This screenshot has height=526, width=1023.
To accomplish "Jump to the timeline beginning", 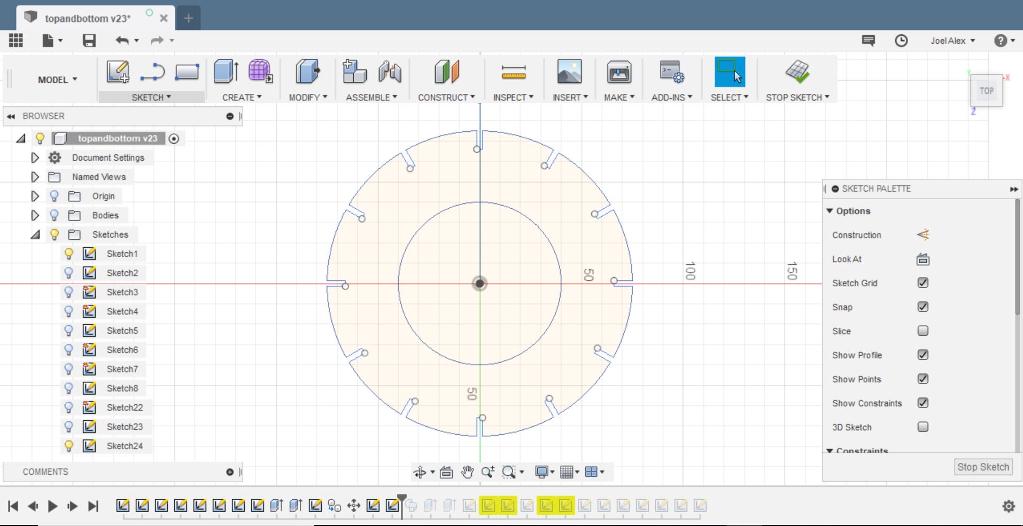I will 13,506.
